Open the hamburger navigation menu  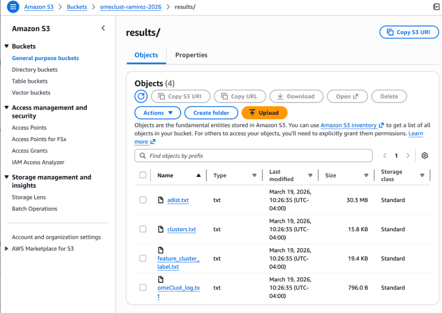tap(13, 7)
